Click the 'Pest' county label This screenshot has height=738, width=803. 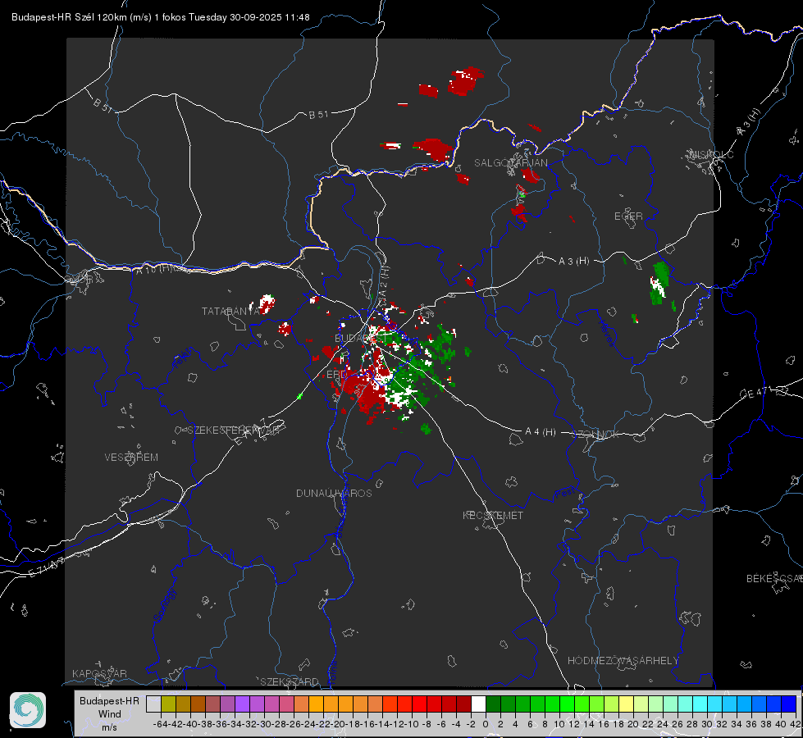[565, 493]
